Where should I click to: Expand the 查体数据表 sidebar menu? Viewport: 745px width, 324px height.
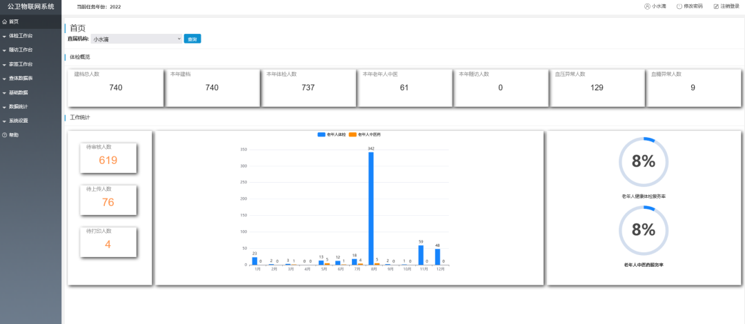(30, 79)
